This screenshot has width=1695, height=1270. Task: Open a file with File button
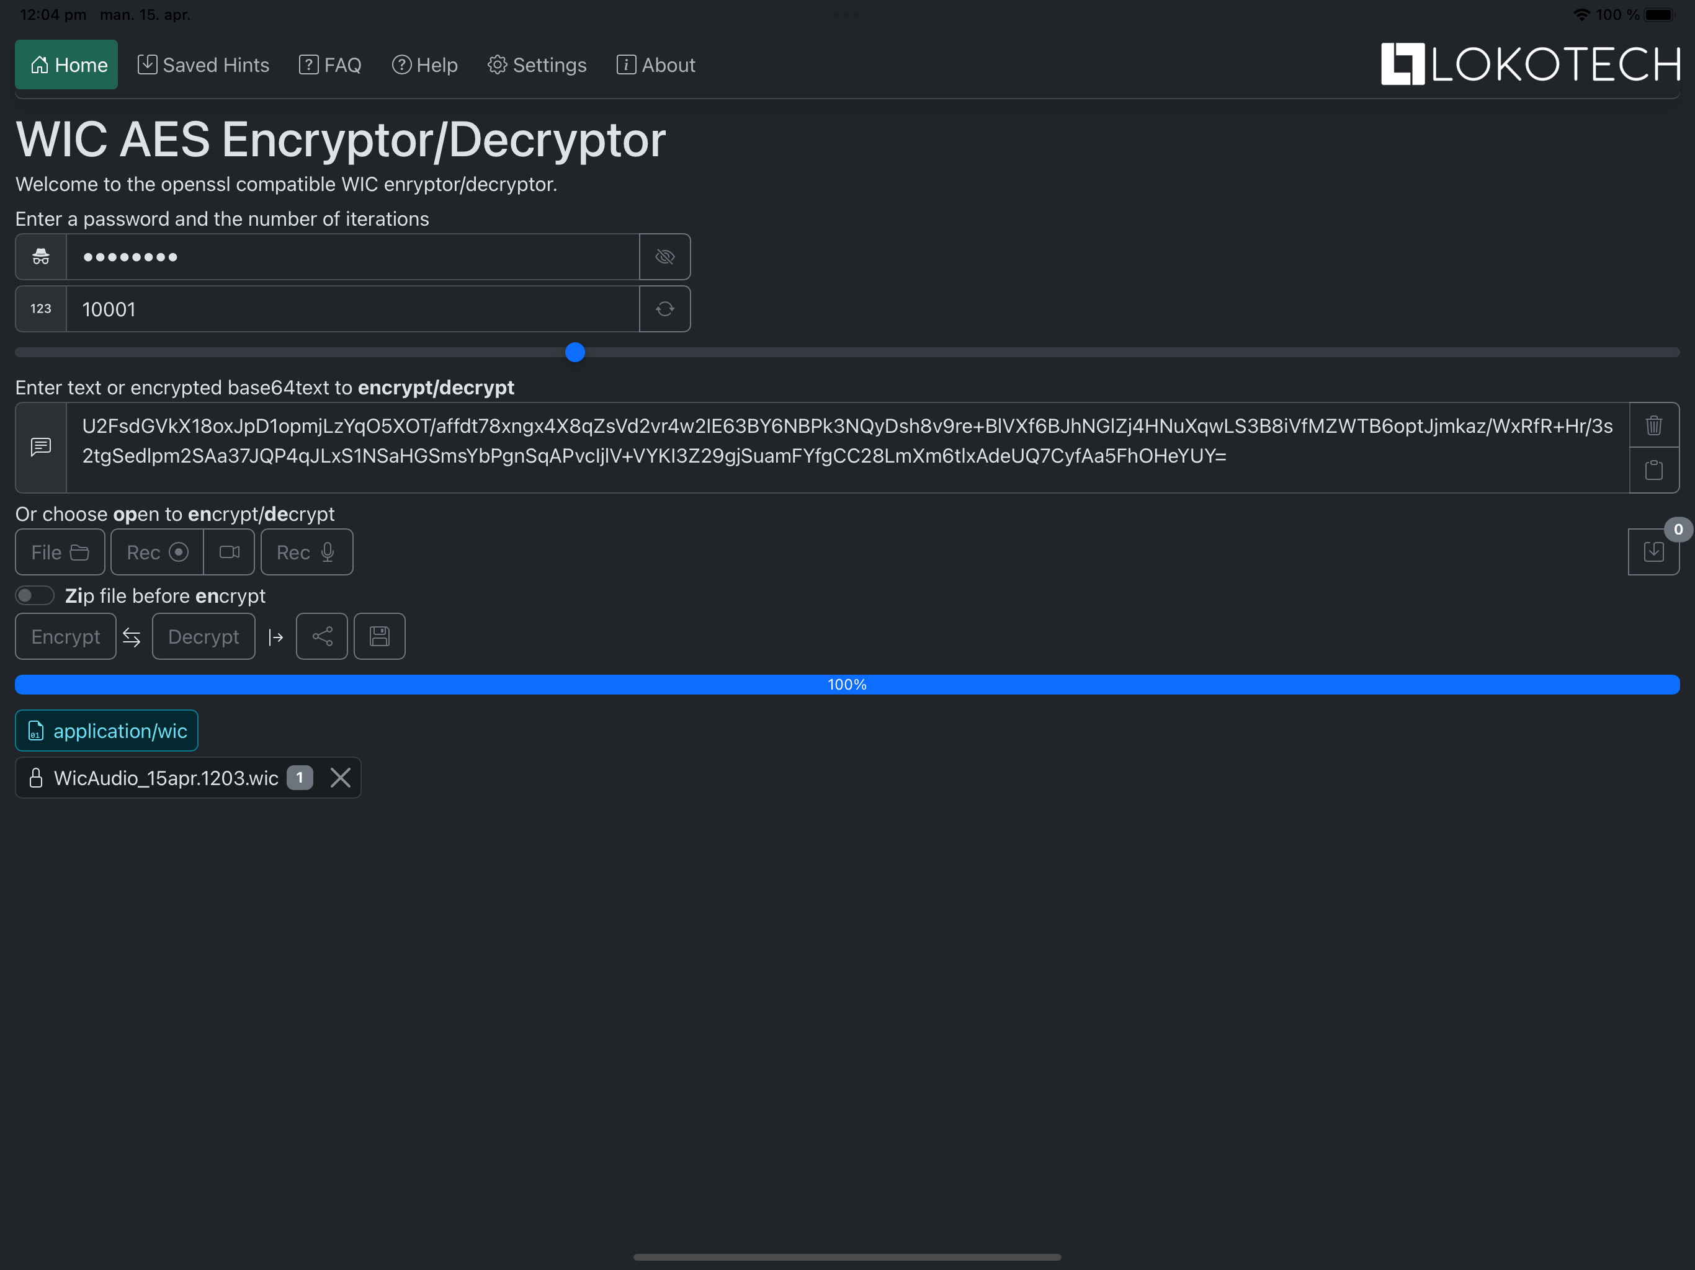[x=60, y=551]
